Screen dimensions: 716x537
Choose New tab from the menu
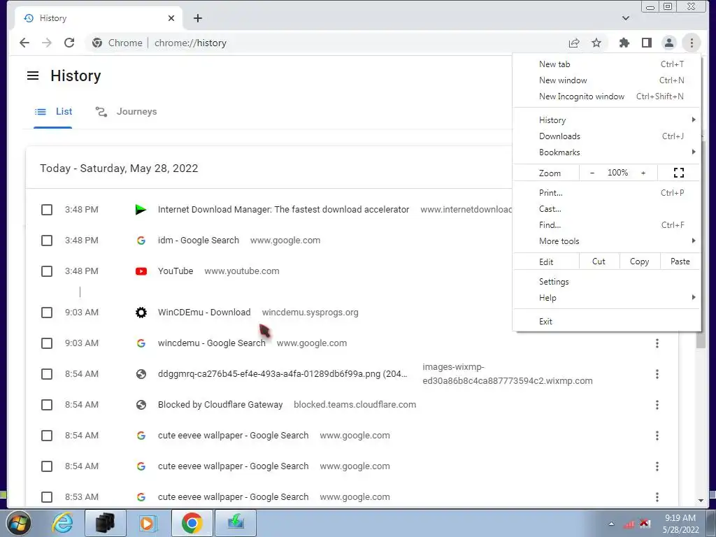pos(606,64)
